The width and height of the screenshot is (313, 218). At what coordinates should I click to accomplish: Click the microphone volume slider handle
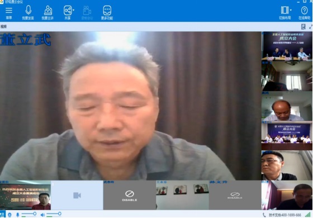pos(35,214)
